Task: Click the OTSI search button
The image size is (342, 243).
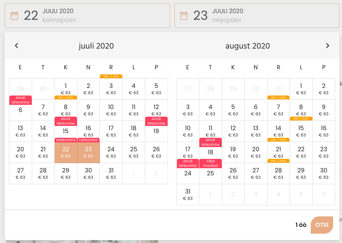Action: tap(322, 225)
